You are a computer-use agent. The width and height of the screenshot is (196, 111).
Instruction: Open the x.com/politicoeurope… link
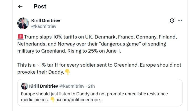point(79,99)
